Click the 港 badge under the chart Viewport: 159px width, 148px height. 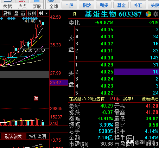click(x=36, y=98)
